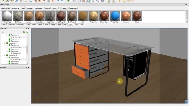Screen dimensions: 189x106
Task: Choose the Wood Slats material
Action: [50, 16]
